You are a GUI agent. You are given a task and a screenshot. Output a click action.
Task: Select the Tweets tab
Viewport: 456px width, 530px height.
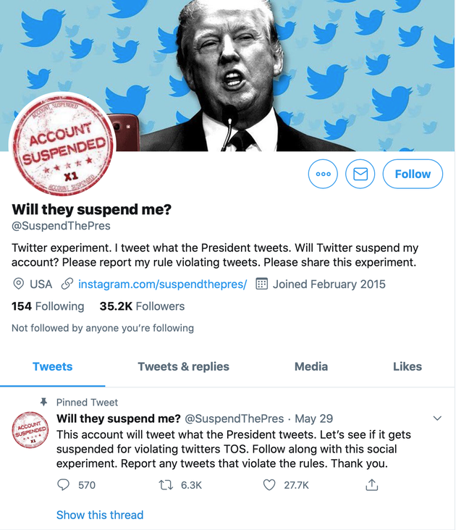[x=53, y=366]
